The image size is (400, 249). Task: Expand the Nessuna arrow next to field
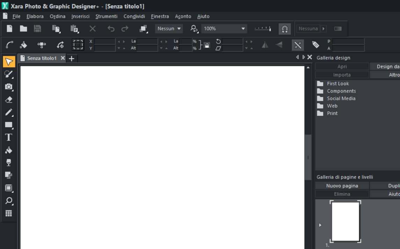(323, 29)
